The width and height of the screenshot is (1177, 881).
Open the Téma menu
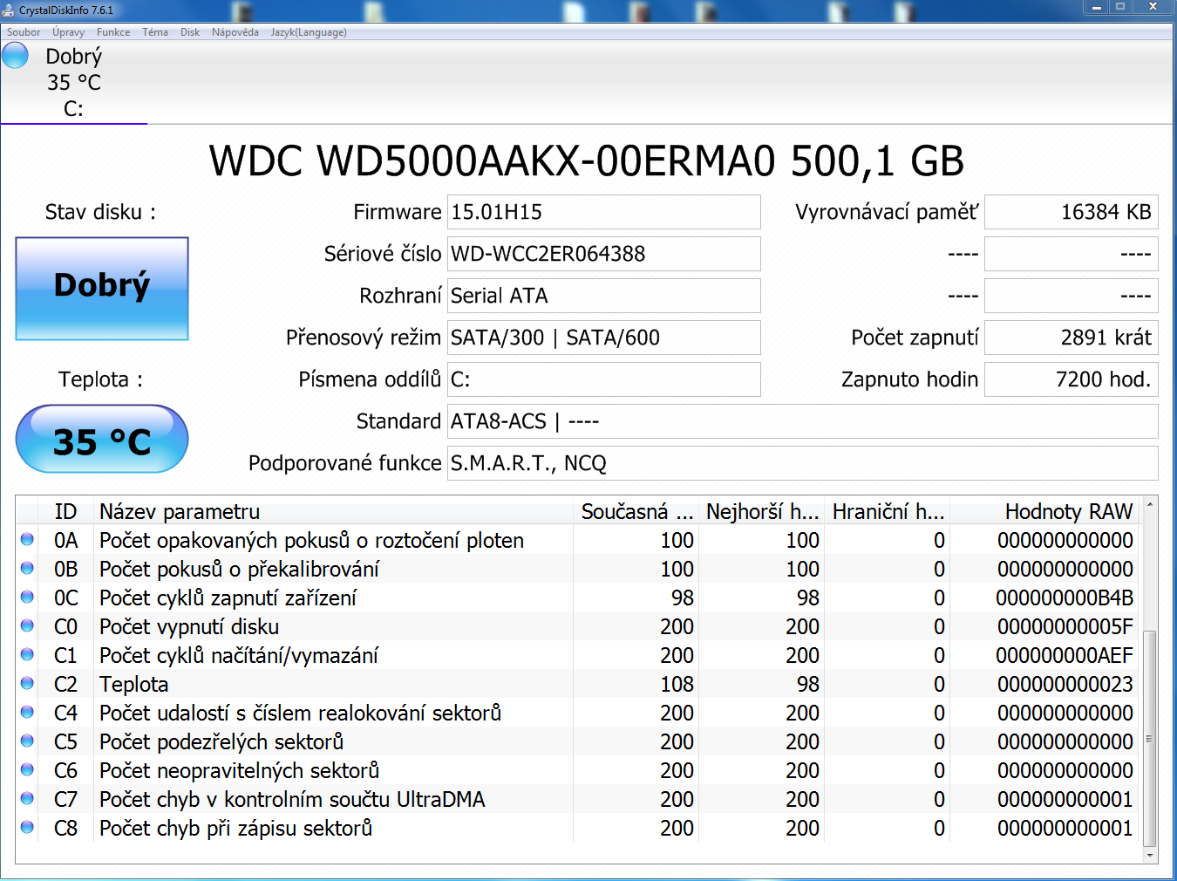[x=155, y=32]
